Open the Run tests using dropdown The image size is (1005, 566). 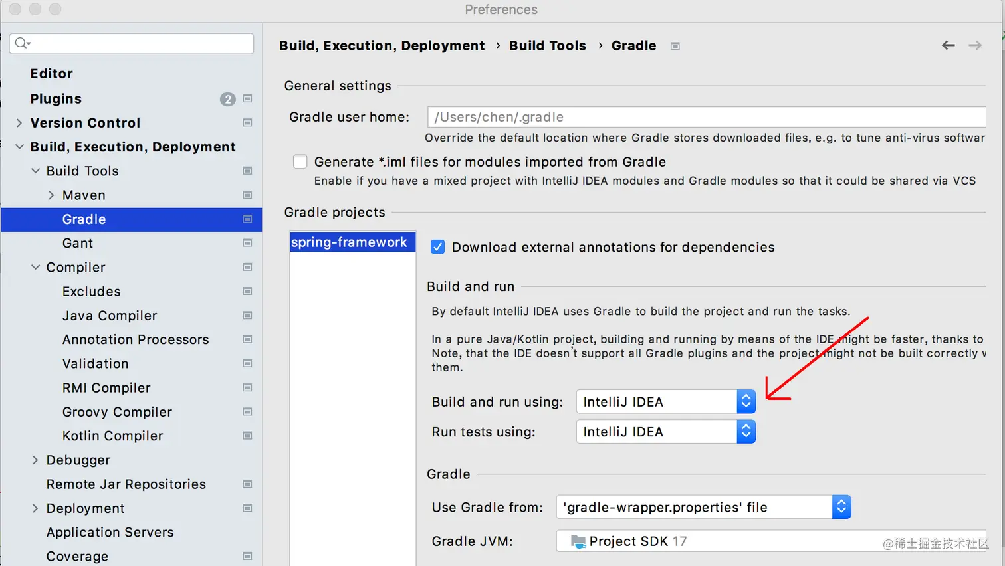(665, 432)
